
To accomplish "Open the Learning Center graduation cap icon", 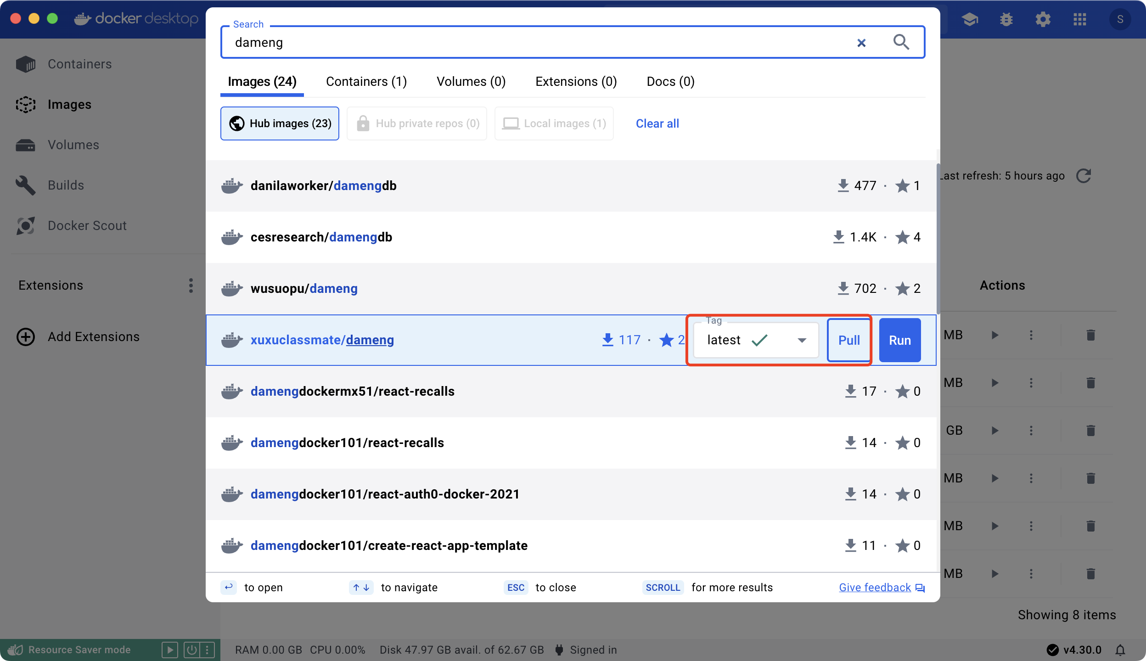I will (x=970, y=19).
